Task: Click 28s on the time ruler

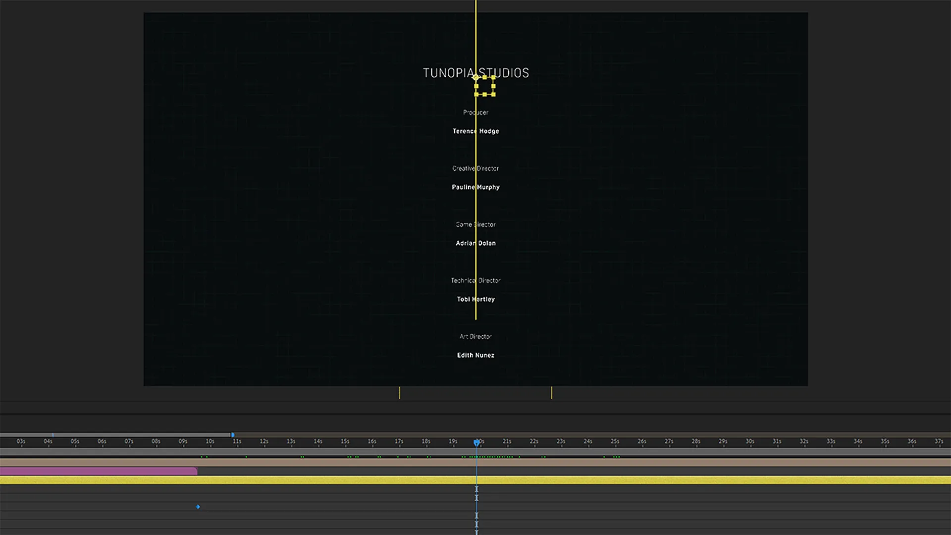Action: click(x=696, y=441)
